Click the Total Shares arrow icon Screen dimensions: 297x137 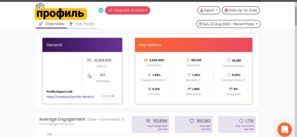[189, 89]
